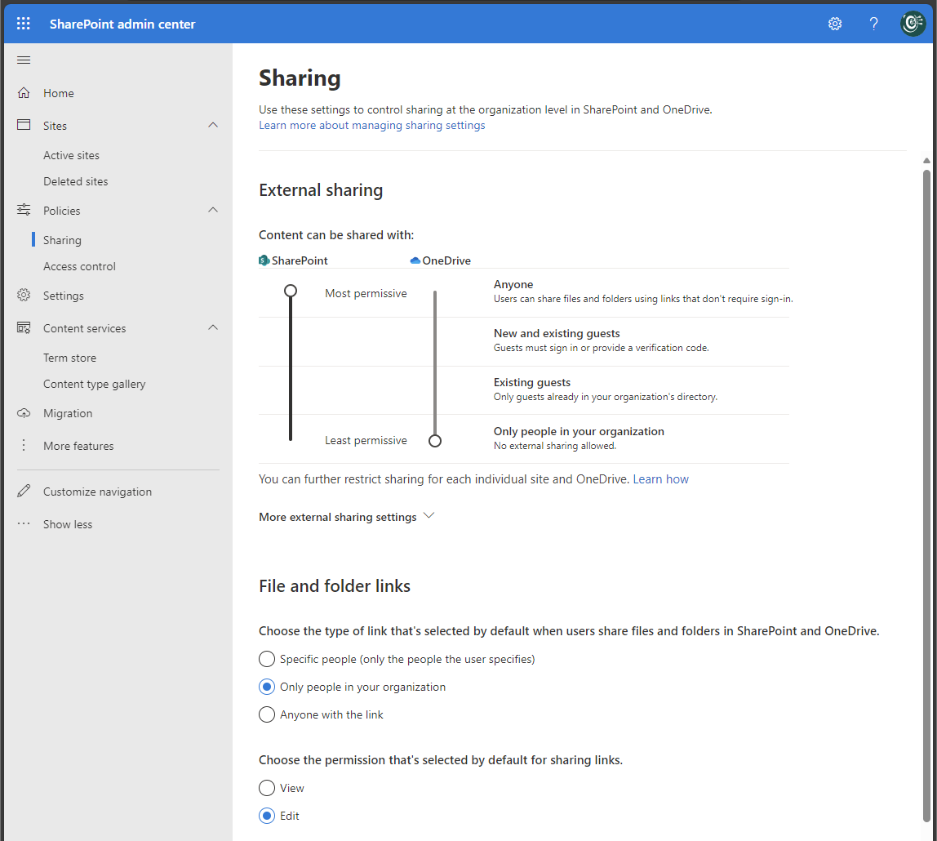Click the SharePoint sharing slider handle
The height and width of the screenshot is (841, 937).
290,291
